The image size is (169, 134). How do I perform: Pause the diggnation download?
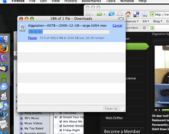pos(32,38)
